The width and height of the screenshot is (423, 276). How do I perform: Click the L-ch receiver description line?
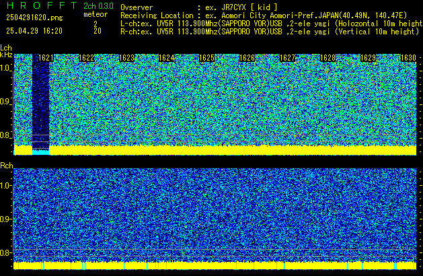point(272,24)
